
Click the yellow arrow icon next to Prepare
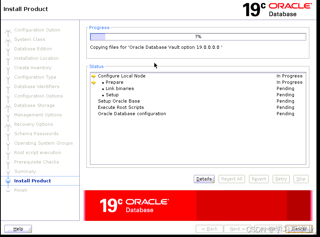point(94,82)
